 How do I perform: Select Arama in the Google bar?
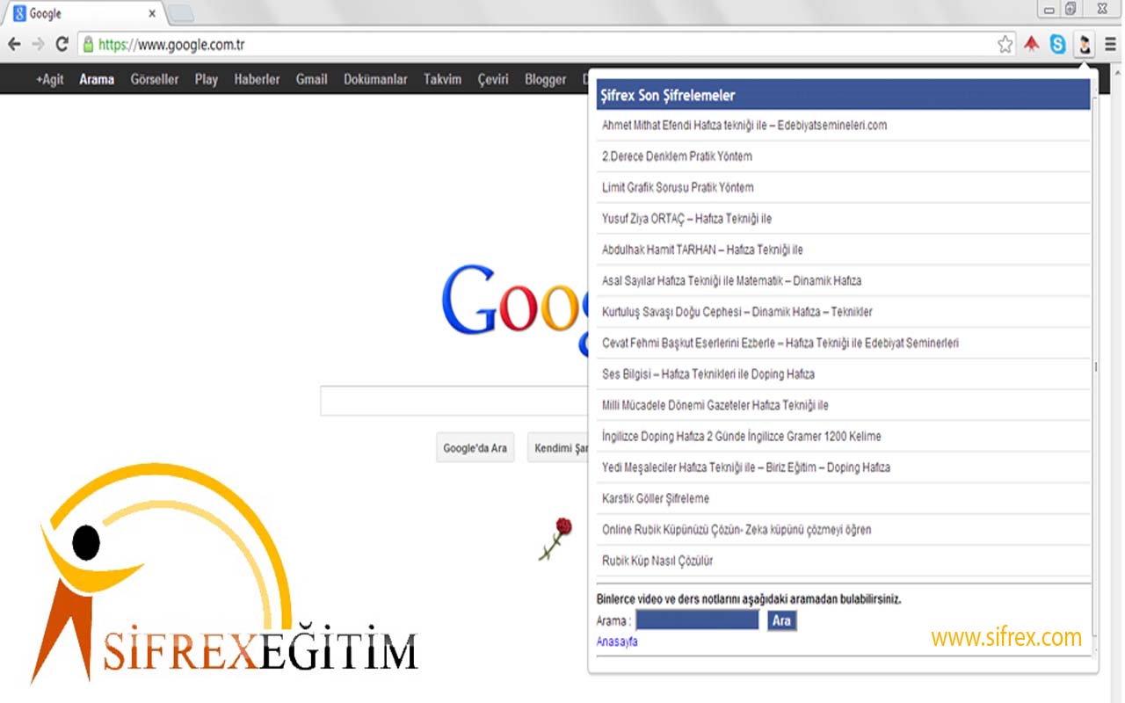click(97, 79)
